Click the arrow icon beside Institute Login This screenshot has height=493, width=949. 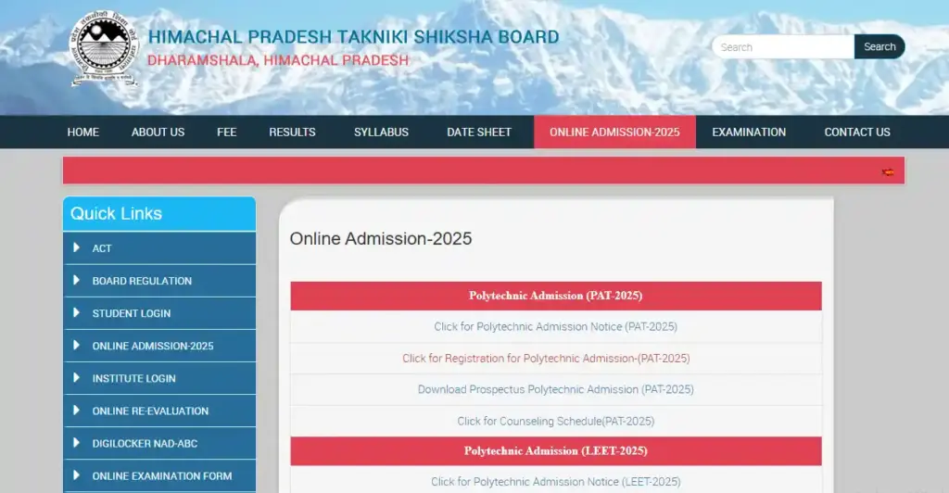(x=77, y=377)
